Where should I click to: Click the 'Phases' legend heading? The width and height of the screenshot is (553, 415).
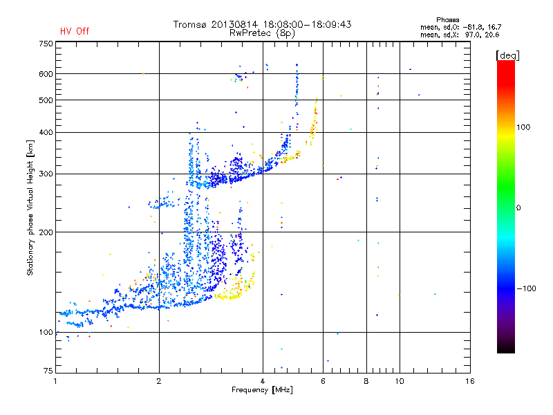[447, 20]
